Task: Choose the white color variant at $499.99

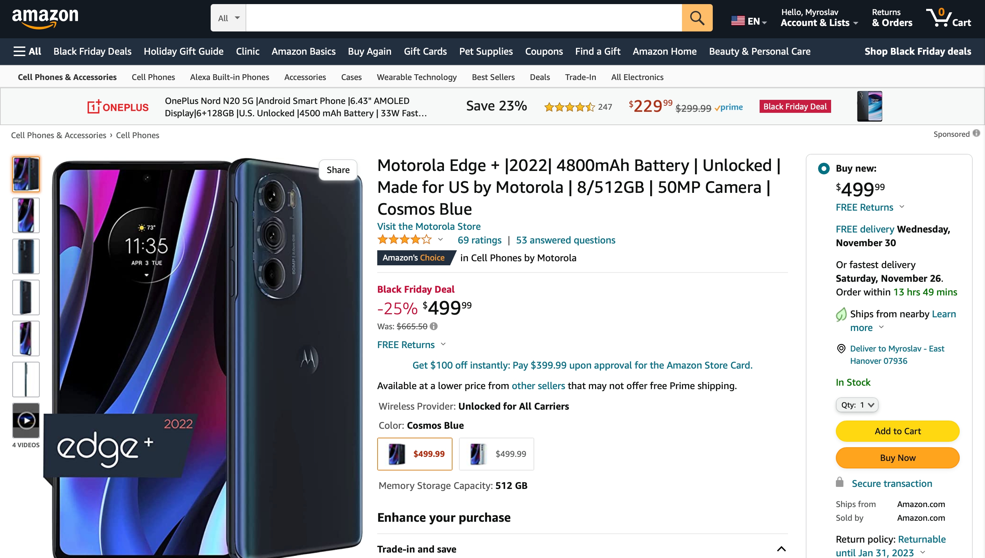Action: (496, 454)
